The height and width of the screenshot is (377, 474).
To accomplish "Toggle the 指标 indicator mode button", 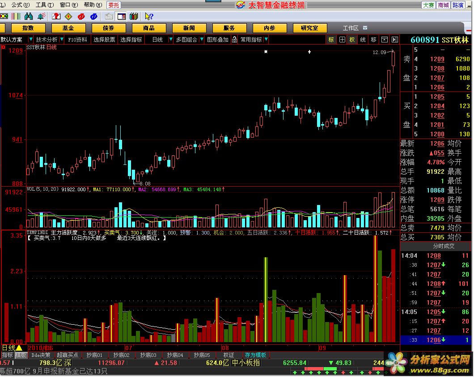I will pos(7,355).
